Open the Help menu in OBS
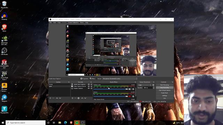 pyautogui.click(x=87, y=23)
